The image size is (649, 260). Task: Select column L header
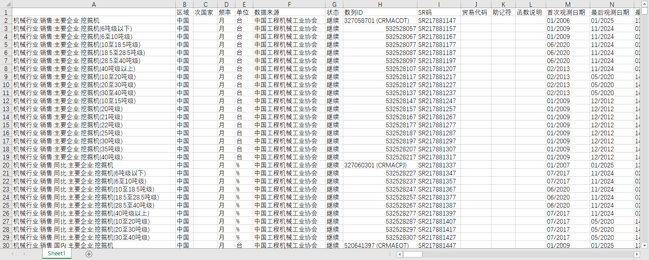[x=530, y=4]
